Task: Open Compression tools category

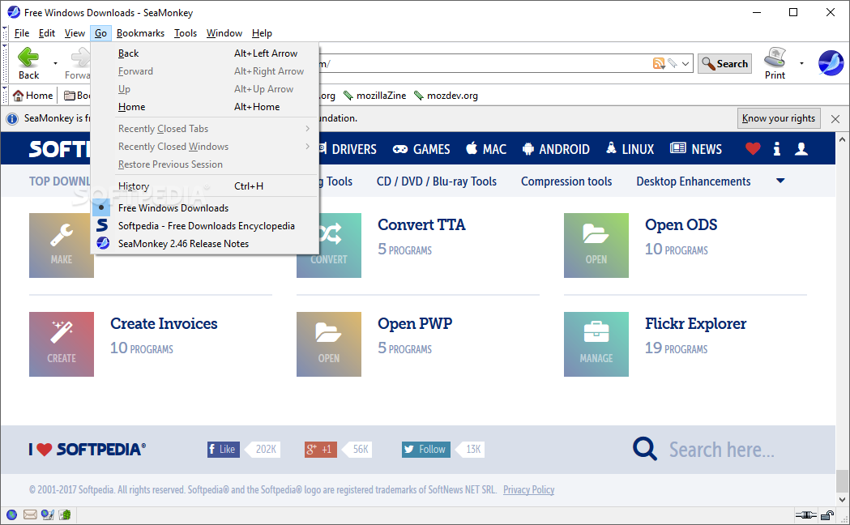Action: (x=566, y=181)
